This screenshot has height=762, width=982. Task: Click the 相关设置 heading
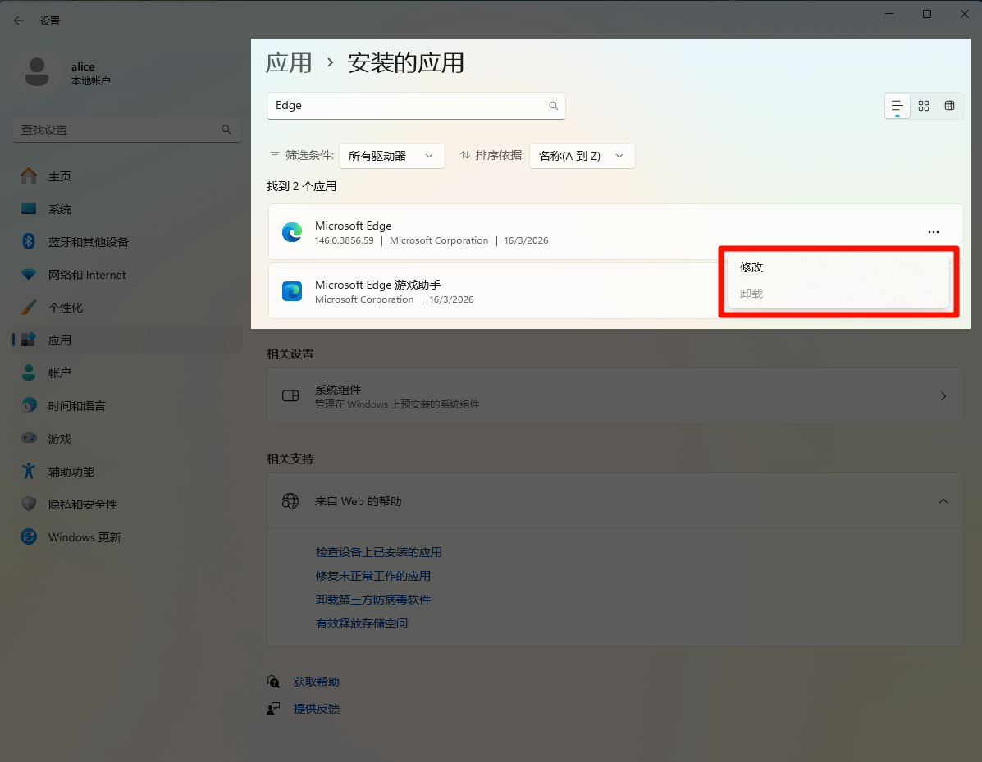290,354
